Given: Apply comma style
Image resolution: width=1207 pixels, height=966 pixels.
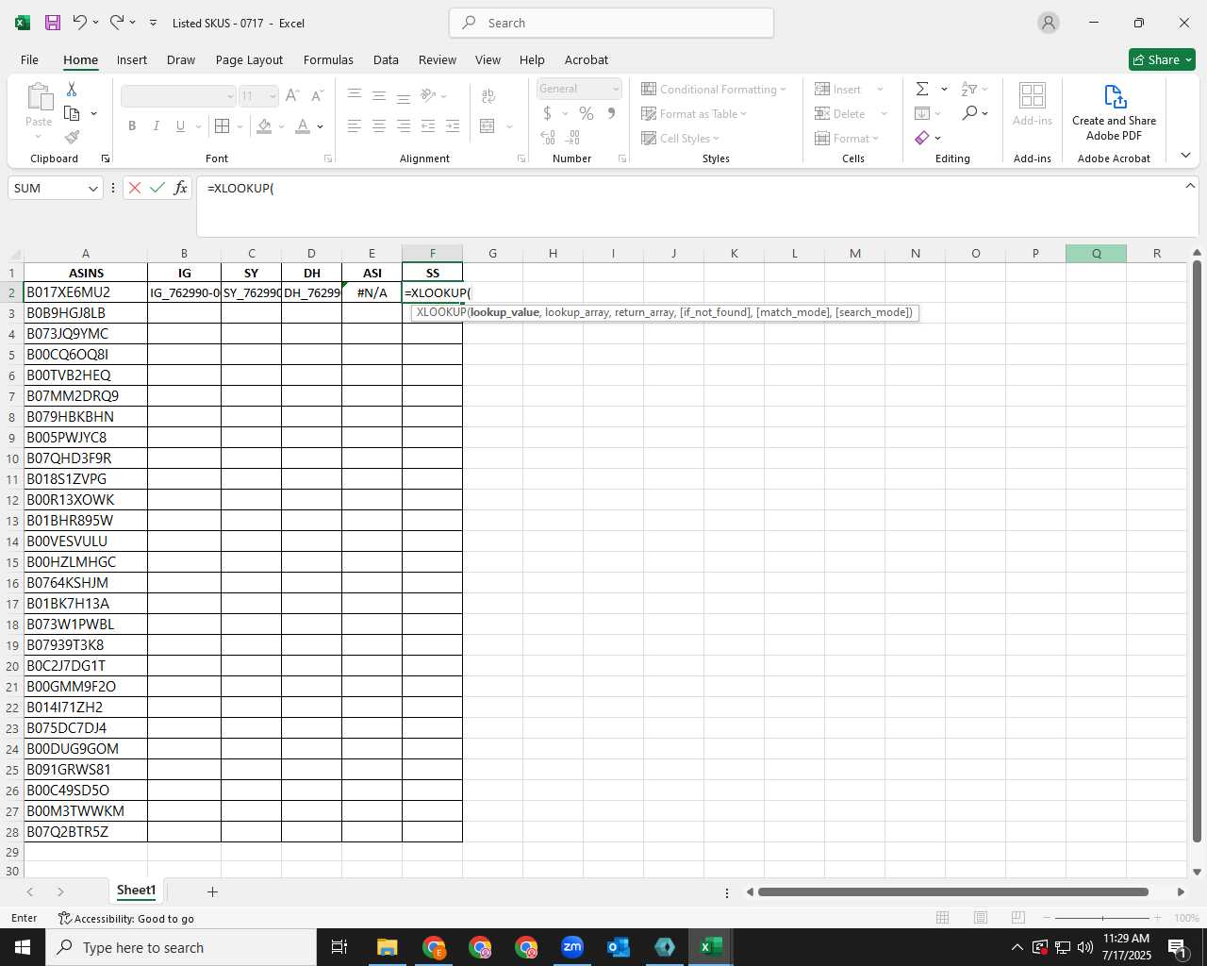Looking at the screenshot, I should click(611, 113).
